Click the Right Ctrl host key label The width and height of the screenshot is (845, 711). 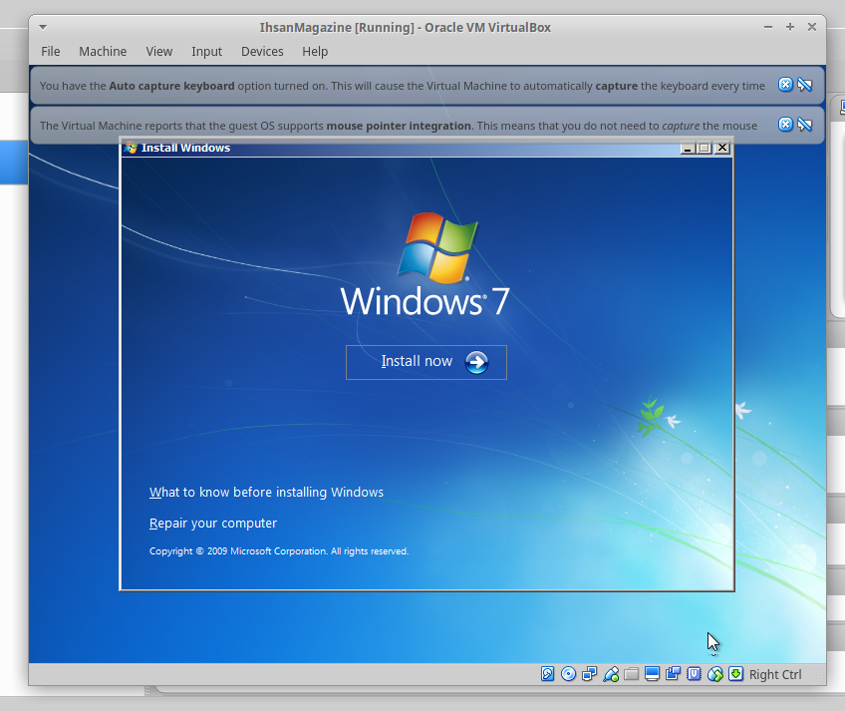[x=775, y=674]
